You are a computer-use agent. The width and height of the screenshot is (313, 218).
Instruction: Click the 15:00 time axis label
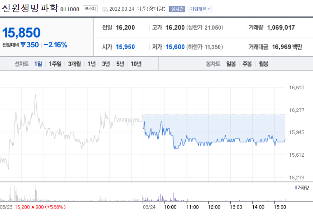click(280, 207)
